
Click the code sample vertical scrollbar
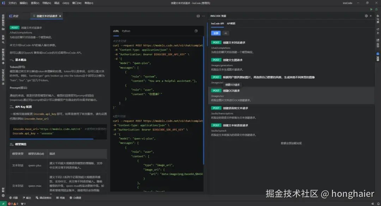coord(204,100)
